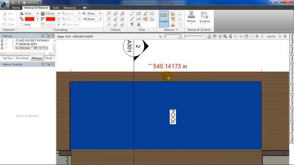294x165 pixels.
Task: Jump to the first sheet
Action: point(257,37)
